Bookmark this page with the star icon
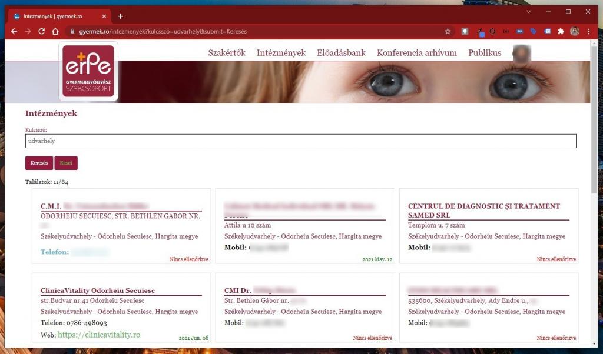 click(x=448, y=31)
